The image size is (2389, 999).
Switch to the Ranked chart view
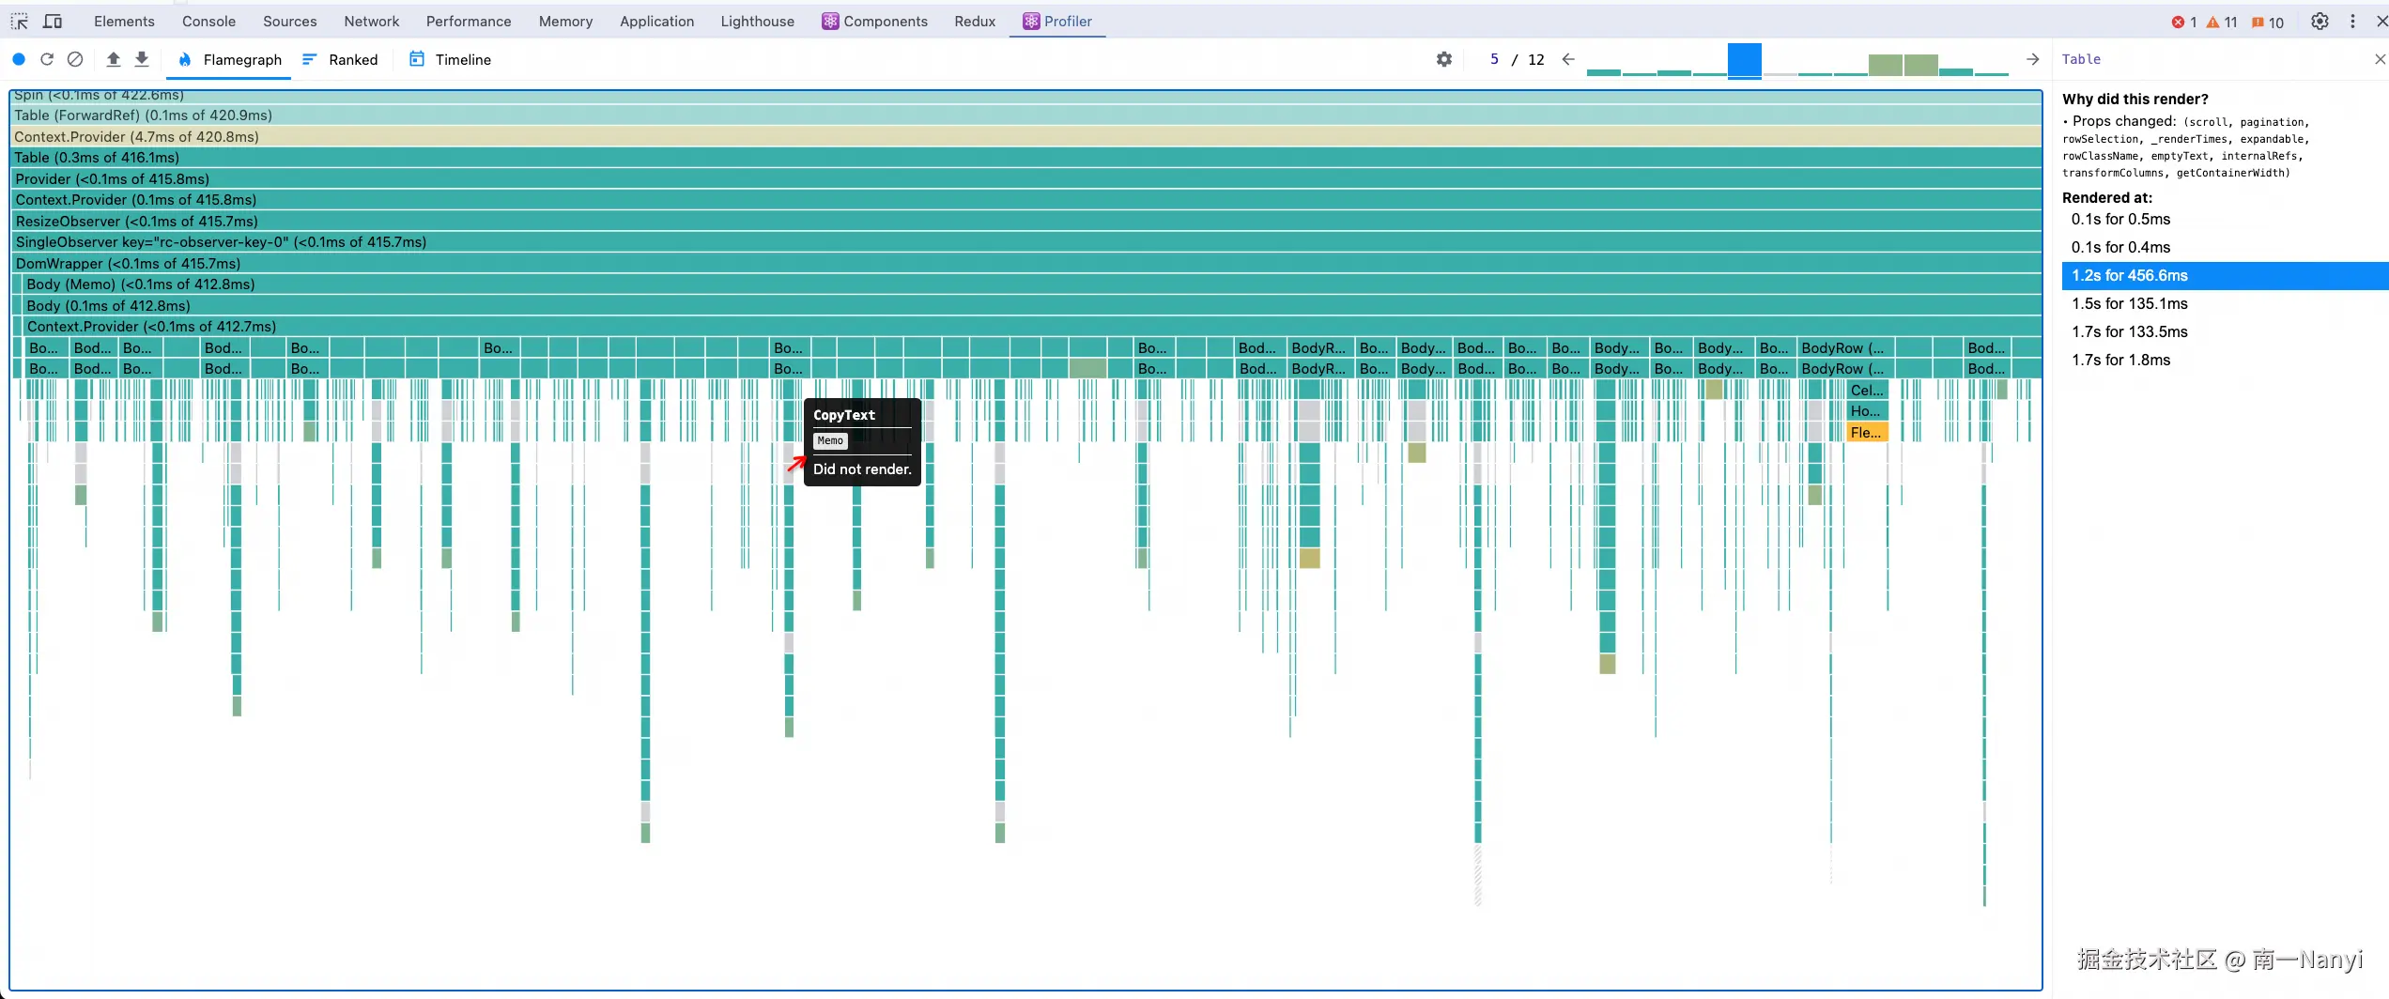pos(340,60)
